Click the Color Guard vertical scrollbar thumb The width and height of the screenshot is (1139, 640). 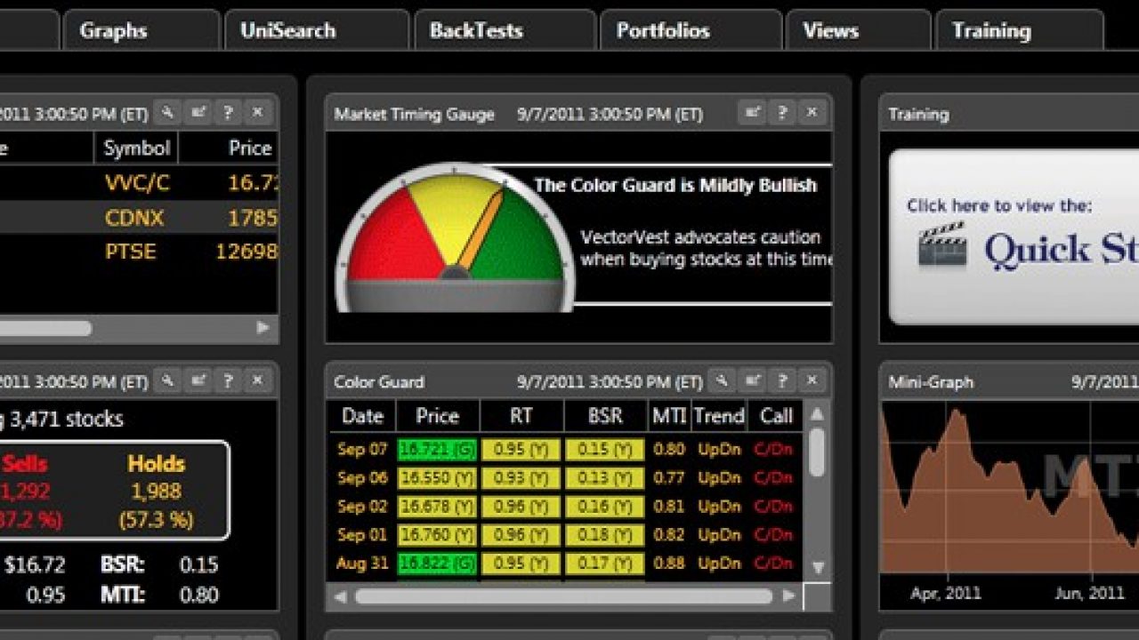pyautogui.click(x=817, y=452)
